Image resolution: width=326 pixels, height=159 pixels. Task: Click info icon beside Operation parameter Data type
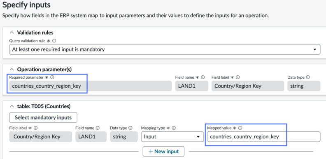[x=308, y=77]
